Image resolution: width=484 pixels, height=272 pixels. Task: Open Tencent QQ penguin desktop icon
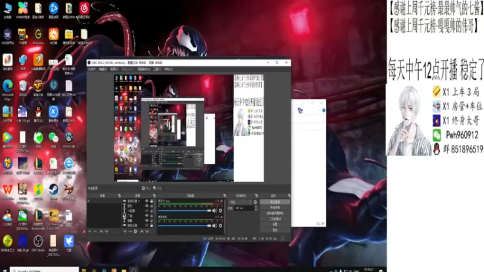pyautogui.click(x=38, y=114)
